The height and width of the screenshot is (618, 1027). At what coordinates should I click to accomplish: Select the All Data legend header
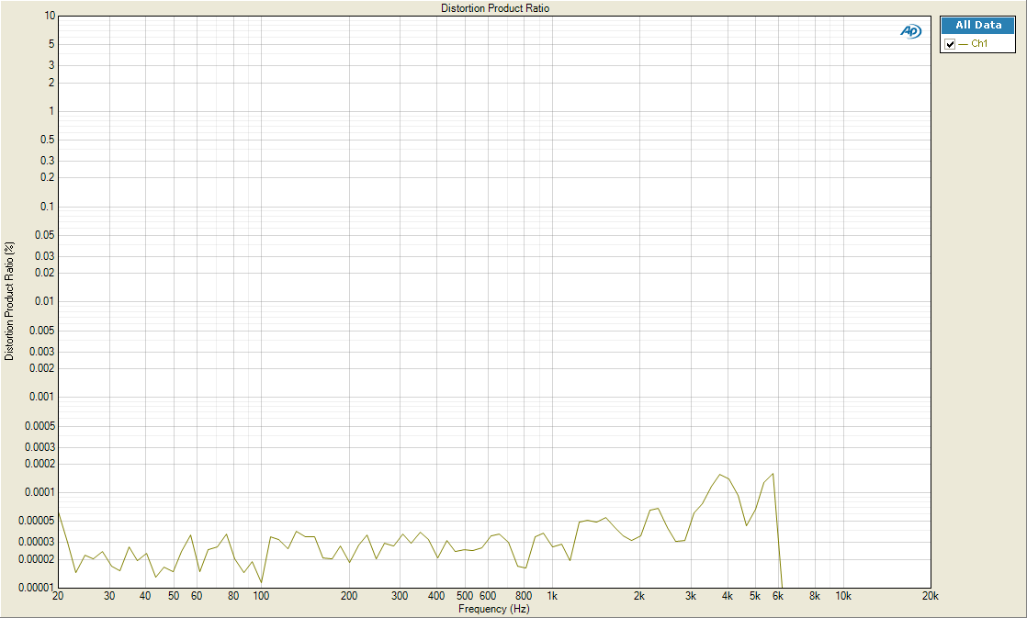click(x=978, y=25)
